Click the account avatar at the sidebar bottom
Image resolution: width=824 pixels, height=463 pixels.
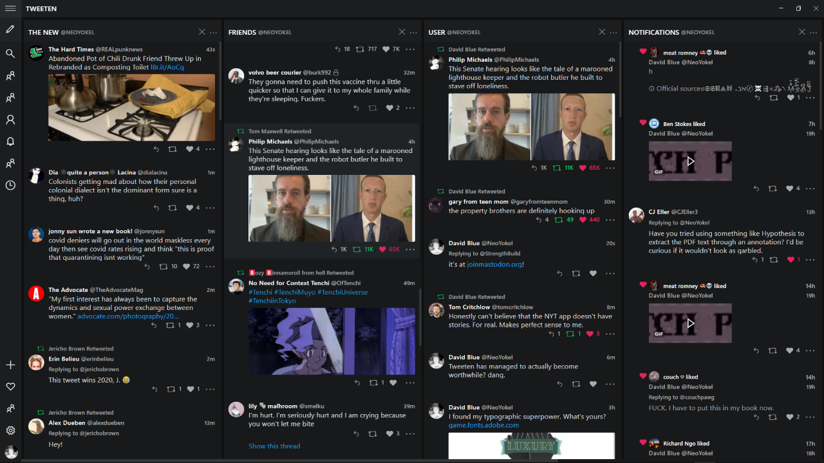pos(11,452)
